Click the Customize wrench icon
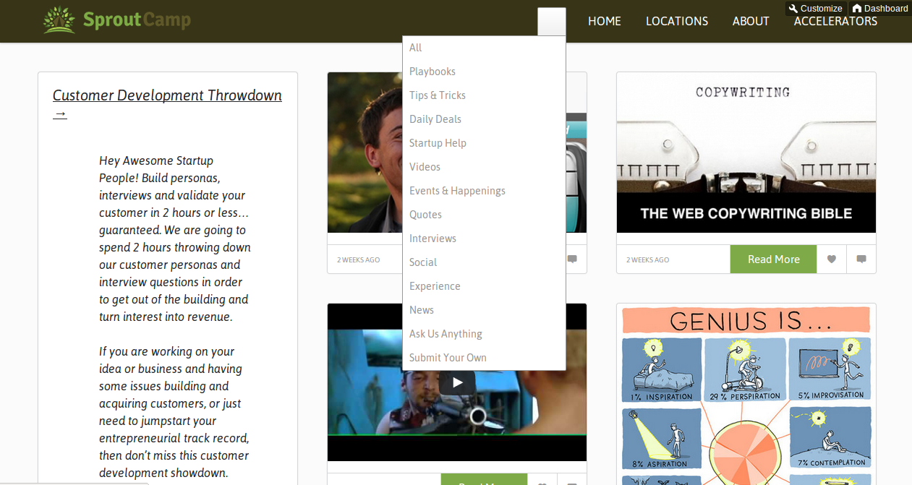 793,9
